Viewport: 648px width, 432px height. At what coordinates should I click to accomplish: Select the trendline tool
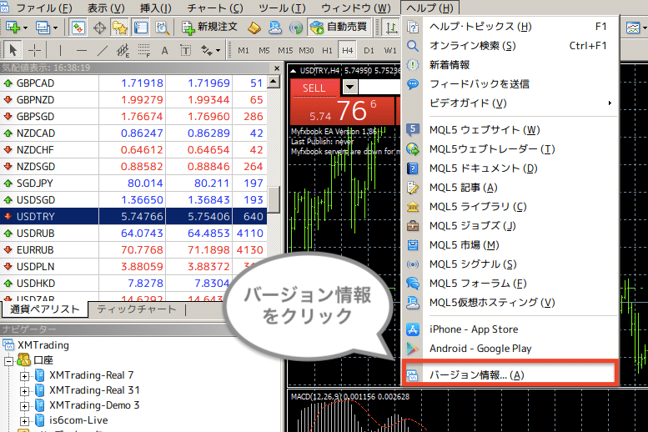tap(102, 50)
